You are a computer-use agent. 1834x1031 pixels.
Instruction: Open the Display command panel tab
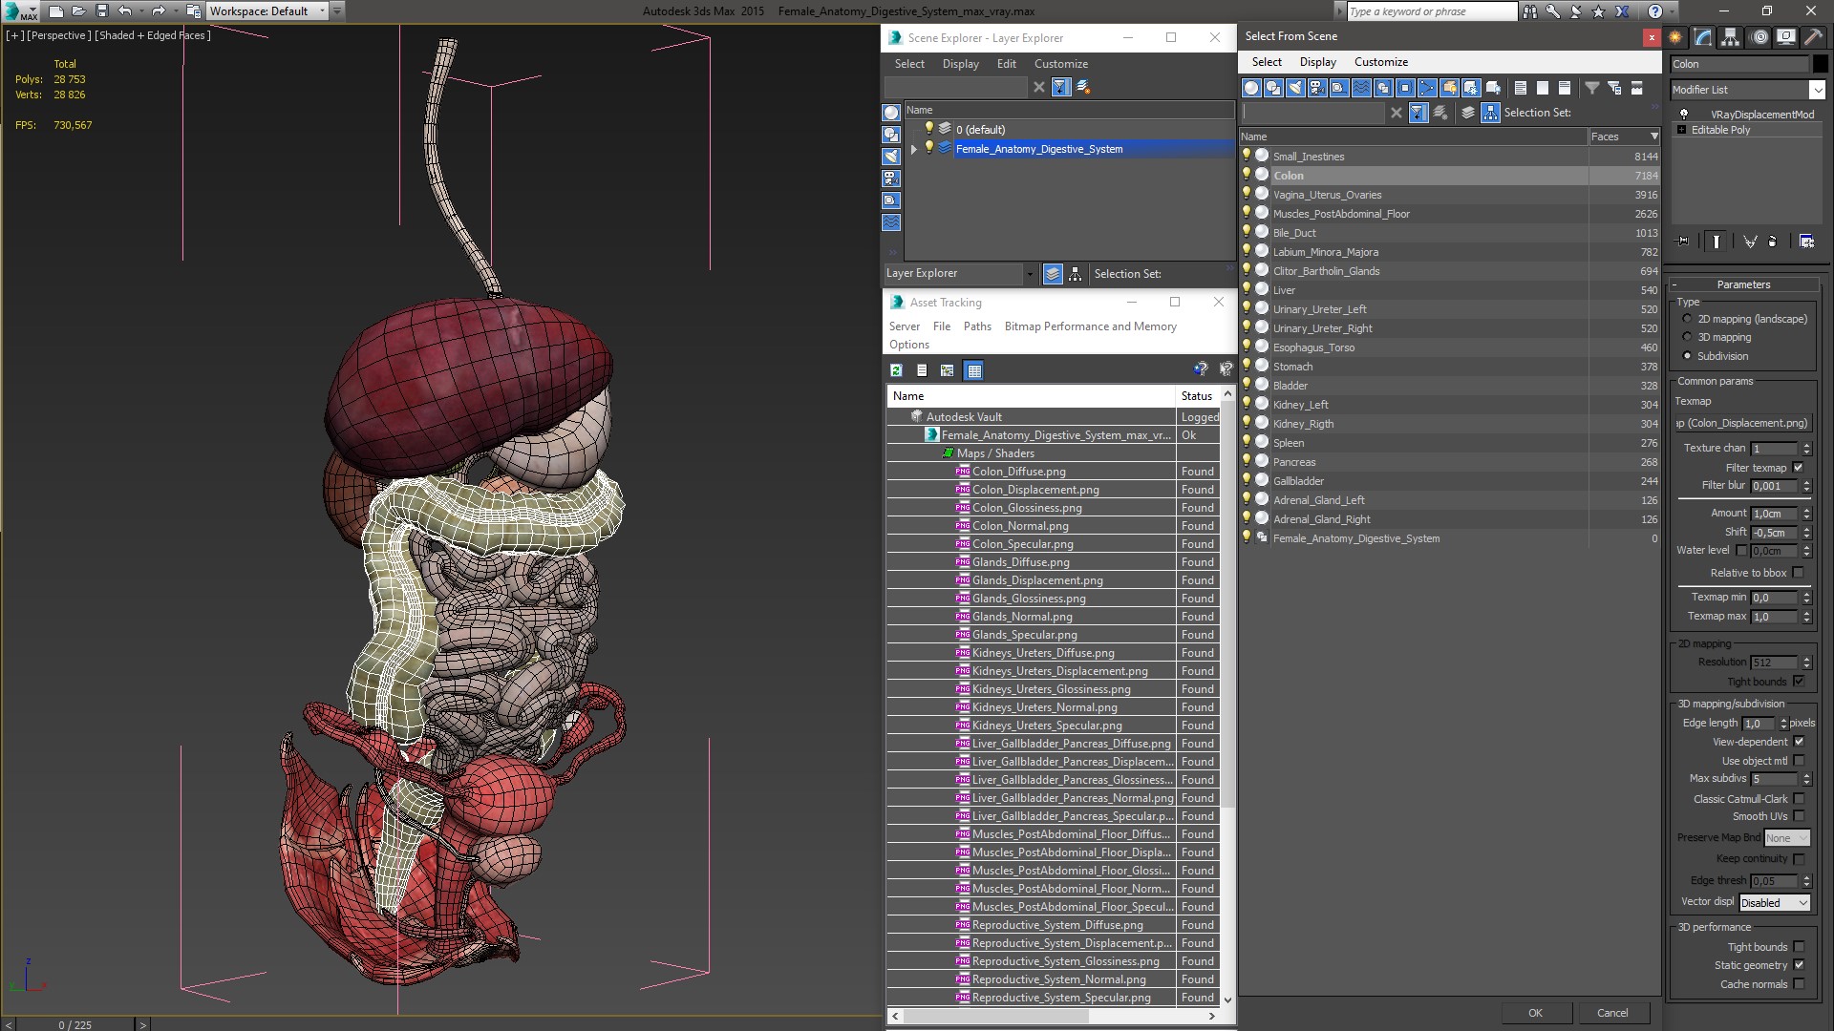pos(1785,37)
